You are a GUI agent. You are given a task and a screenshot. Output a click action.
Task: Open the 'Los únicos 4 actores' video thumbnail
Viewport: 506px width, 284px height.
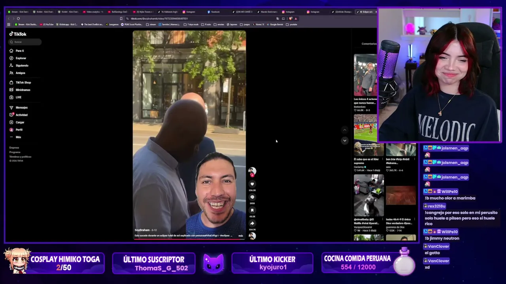click(365, 75)
